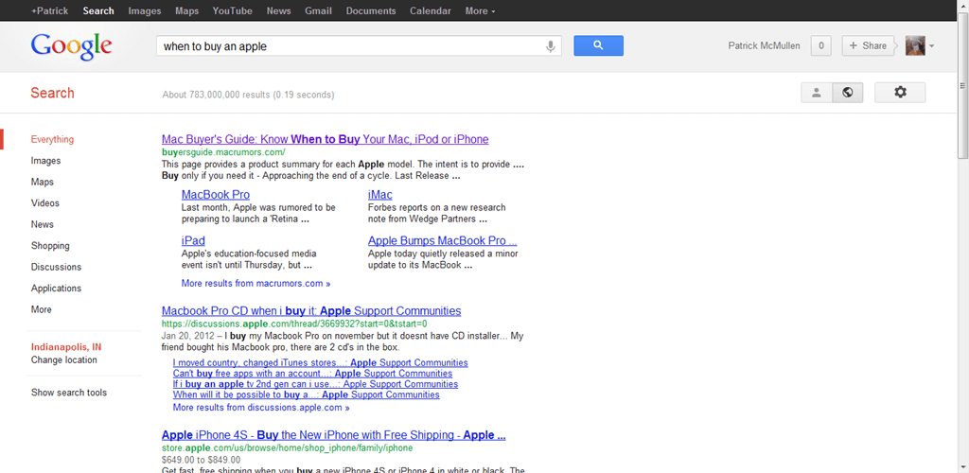This screenshot has height=473, width=969.
Task: Filter results by Videos in sidebar
Action: coord(45,203)
